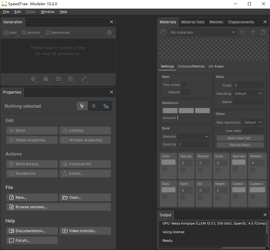
Task: Open the Help menu
Action: click(x=63, y=12)
